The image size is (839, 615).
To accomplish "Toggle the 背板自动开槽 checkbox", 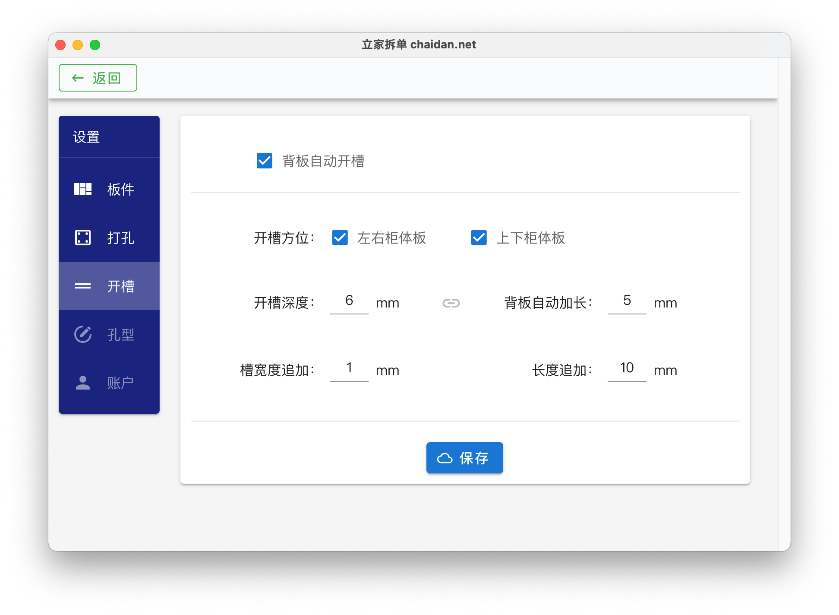I will coord(265,161).
